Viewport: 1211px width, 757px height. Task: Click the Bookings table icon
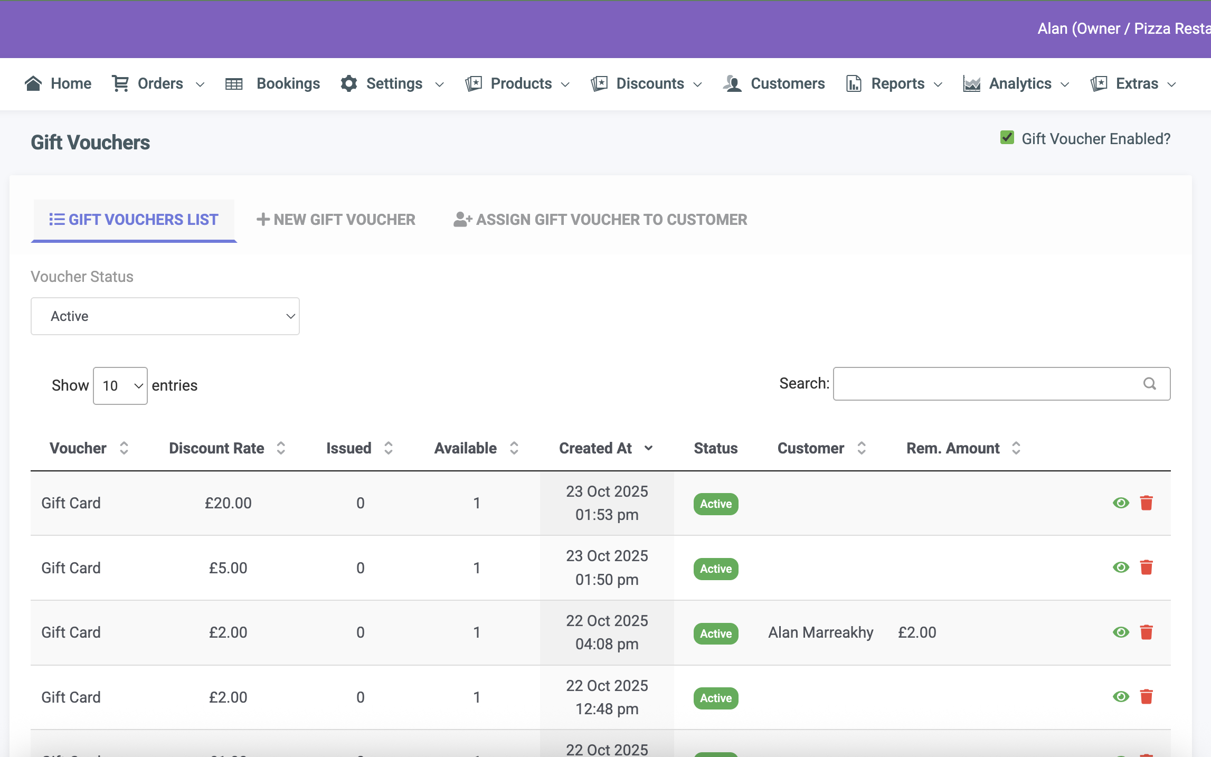click(x=234, y=84)
